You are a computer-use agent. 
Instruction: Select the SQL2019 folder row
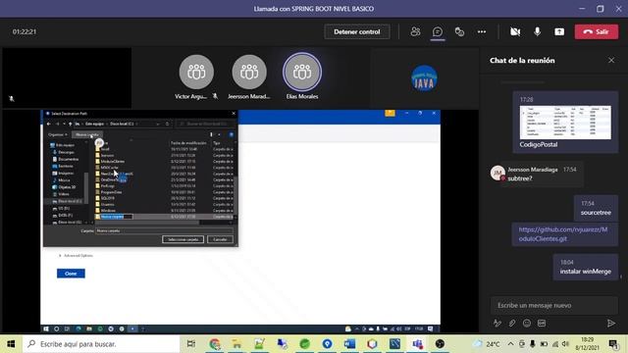click(x=164, y=198)
